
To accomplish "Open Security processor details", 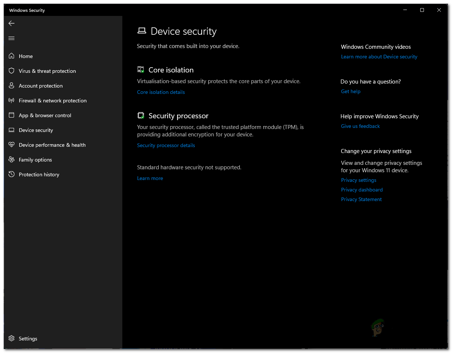I will [x=166, y=145].
